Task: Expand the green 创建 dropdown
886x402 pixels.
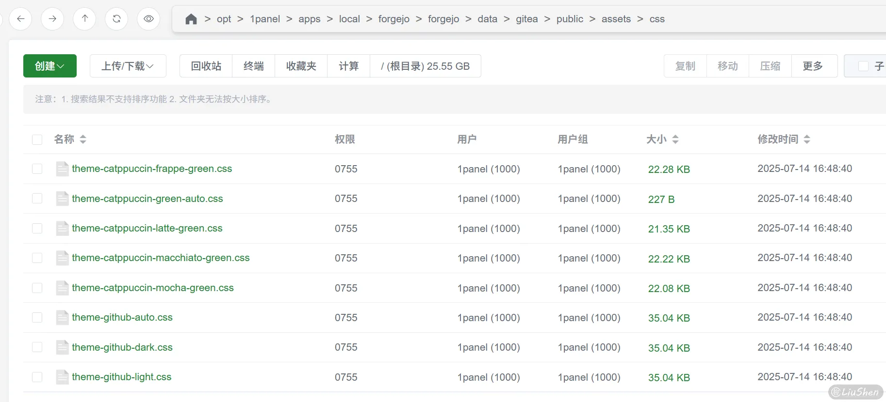Action: point(49,66)
